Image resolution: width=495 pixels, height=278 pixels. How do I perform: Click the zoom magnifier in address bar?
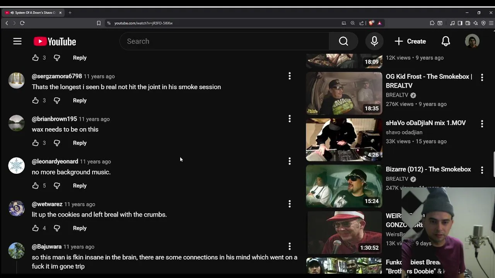pyautogui.click(x=353, y=23)
